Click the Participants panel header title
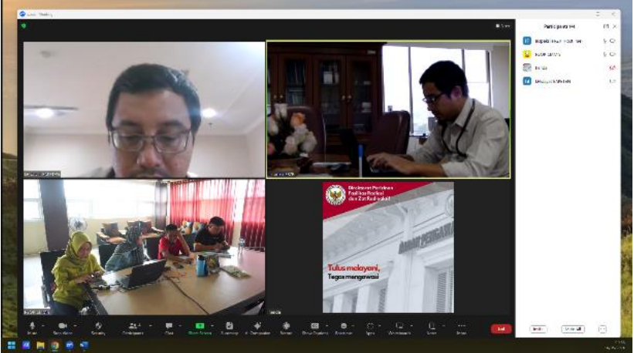Image resolution: width=634 pixels, height=353 pixels. [559, 27]
